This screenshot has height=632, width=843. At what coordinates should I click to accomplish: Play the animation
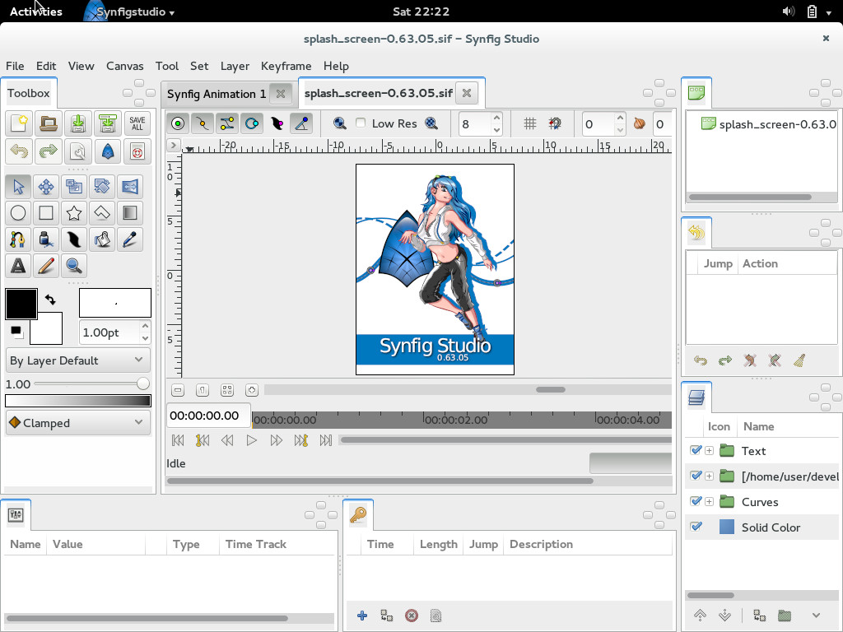click(251, 441)
